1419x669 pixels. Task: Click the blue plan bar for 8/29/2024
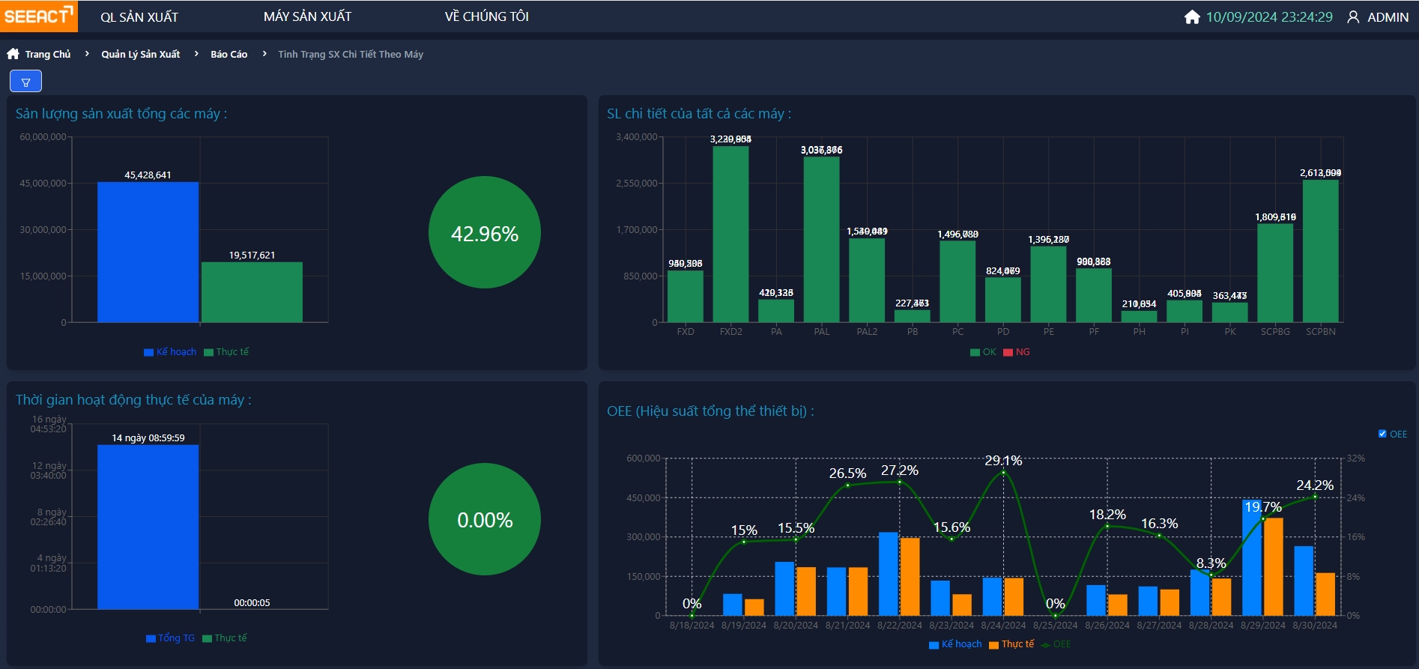[x=1251, y=557]
